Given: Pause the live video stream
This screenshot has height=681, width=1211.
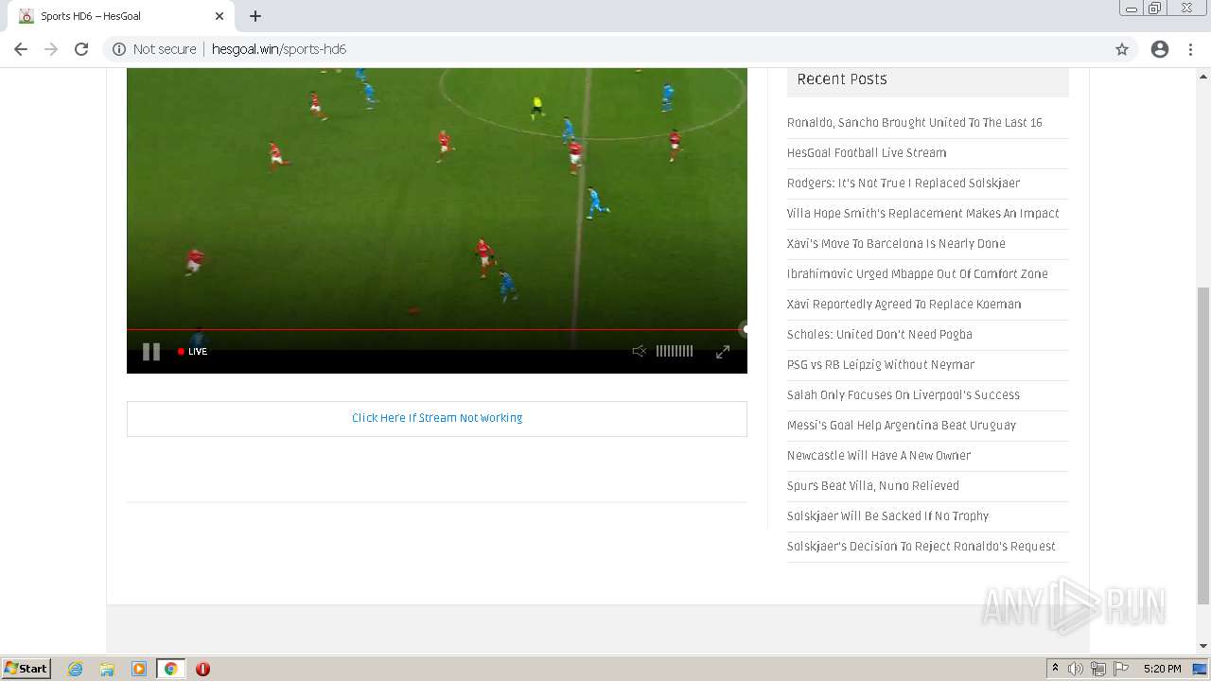Looking at the screenshot, I should [x=151, y=352].
